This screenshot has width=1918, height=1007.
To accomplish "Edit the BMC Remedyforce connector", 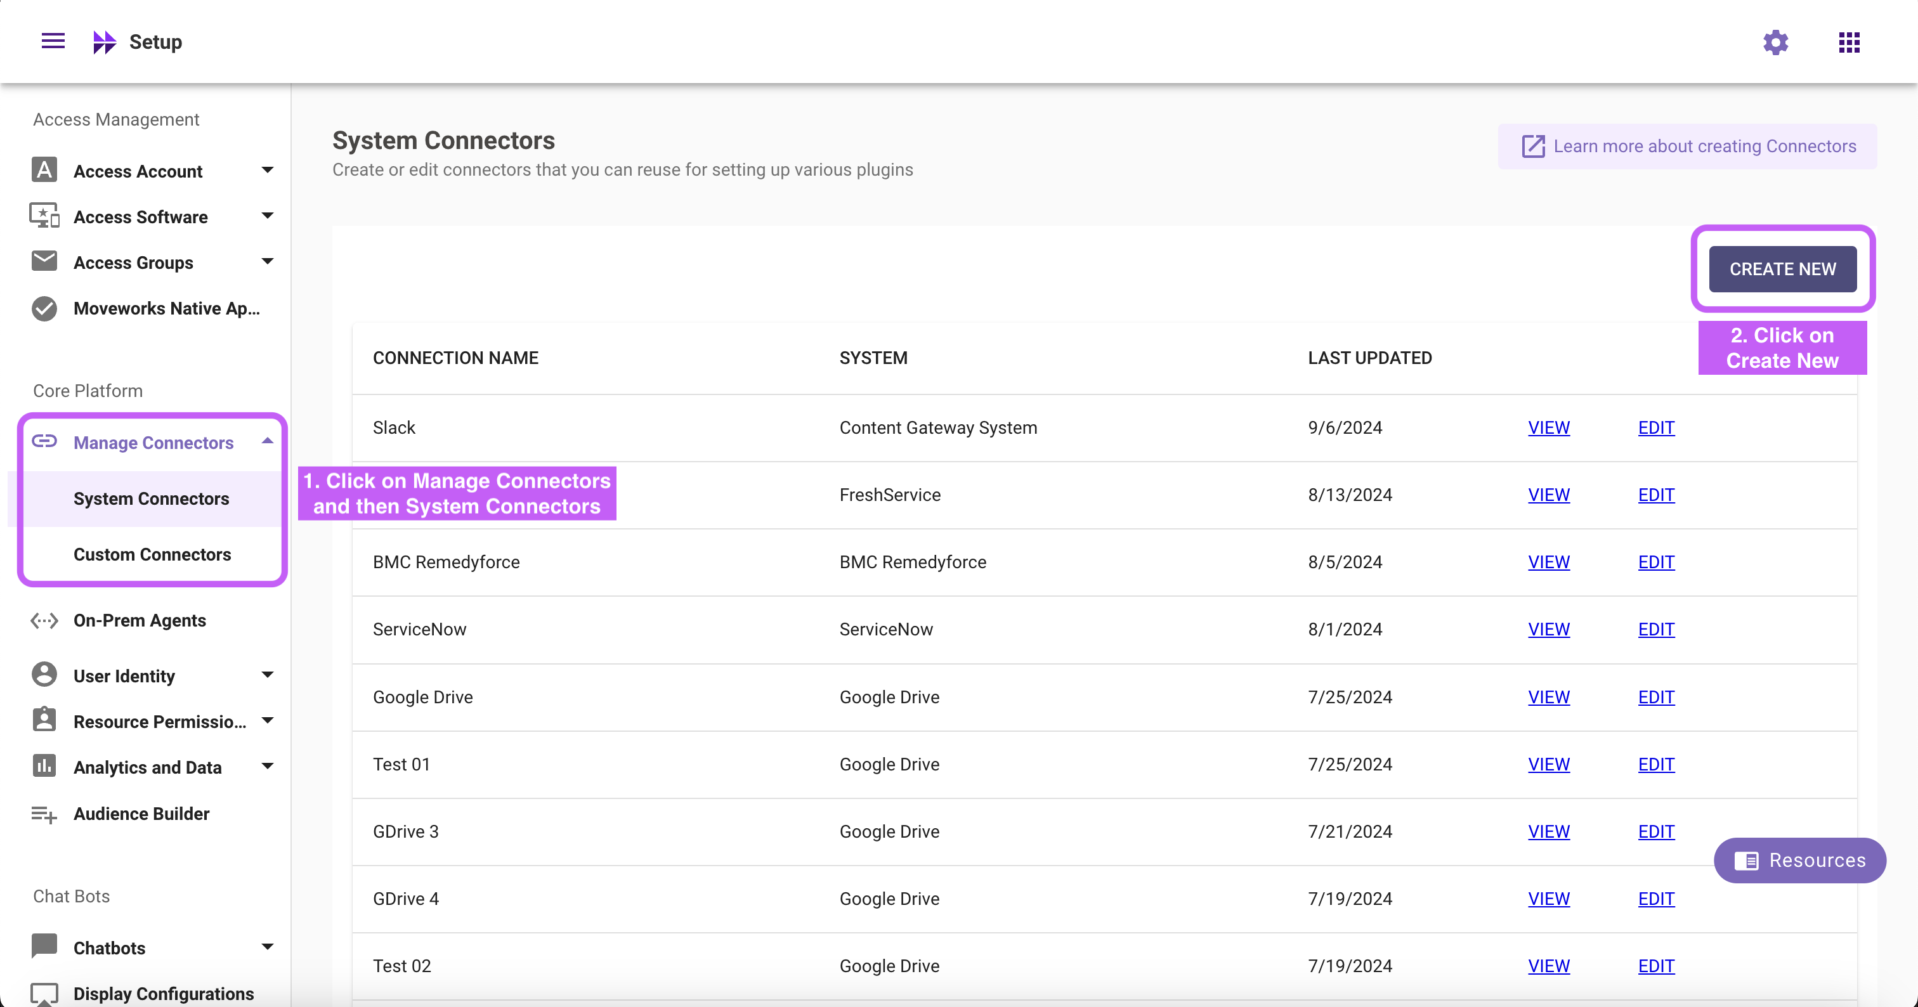I will 1656,562.
